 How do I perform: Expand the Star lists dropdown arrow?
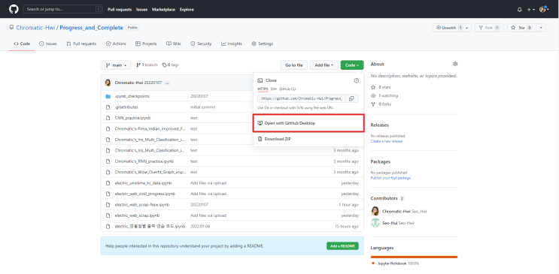pyautogui.click(x=541, y=28)
